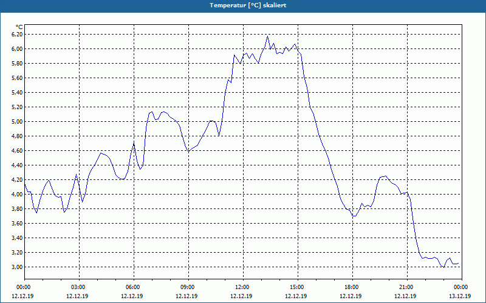
Task: Select the 6,20 y-axis value
Action: 17,35
